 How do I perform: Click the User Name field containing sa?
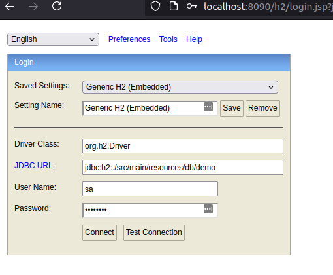150,189
